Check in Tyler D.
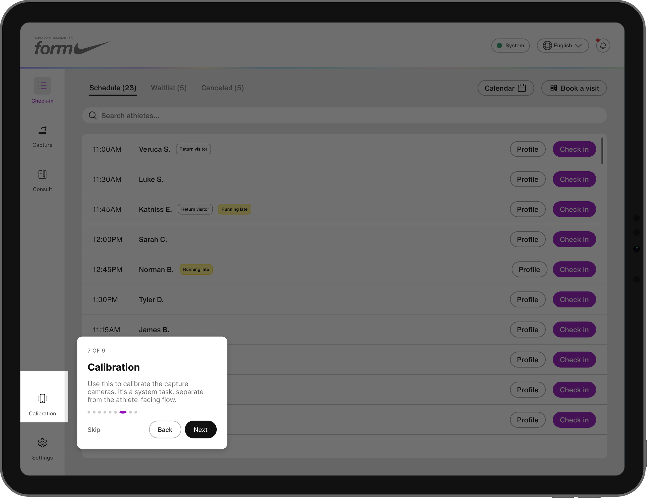 click(574, 299)
